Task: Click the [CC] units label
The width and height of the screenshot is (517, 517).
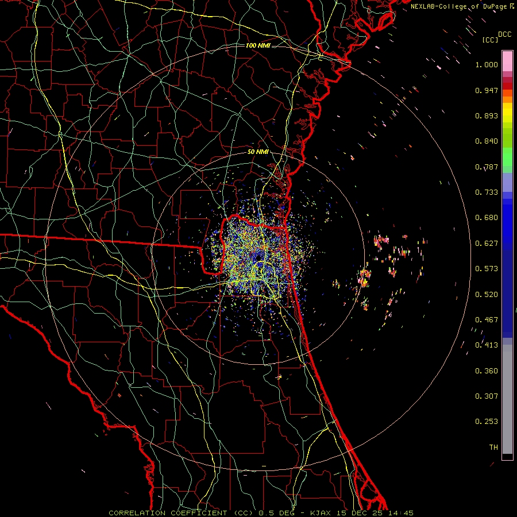Action: (x=490, y=40)
